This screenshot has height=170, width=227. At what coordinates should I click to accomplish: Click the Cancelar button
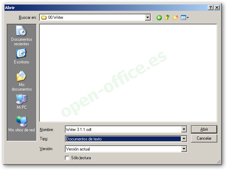pyautogui.click(x=204, y=138)
